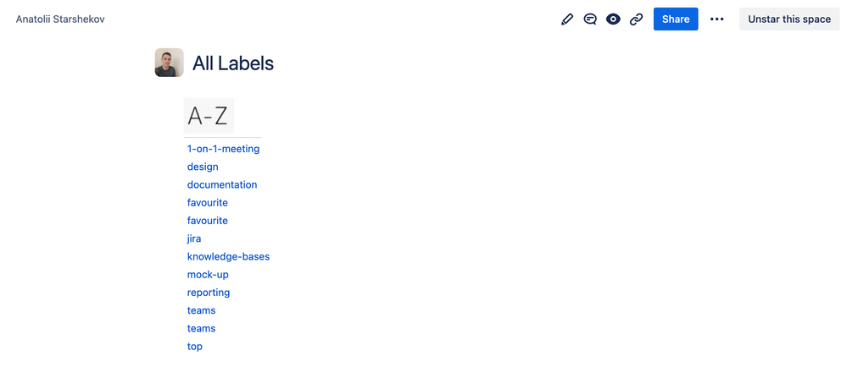Select the top label link
Viewport: 847px width, 367px height.
(195, 347)
